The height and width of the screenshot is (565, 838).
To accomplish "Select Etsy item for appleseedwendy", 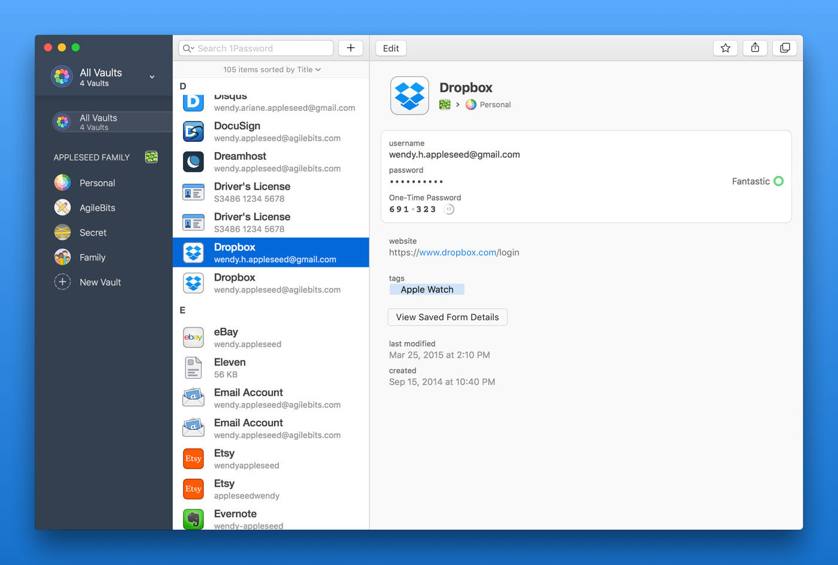I will [x=271, y=489].
